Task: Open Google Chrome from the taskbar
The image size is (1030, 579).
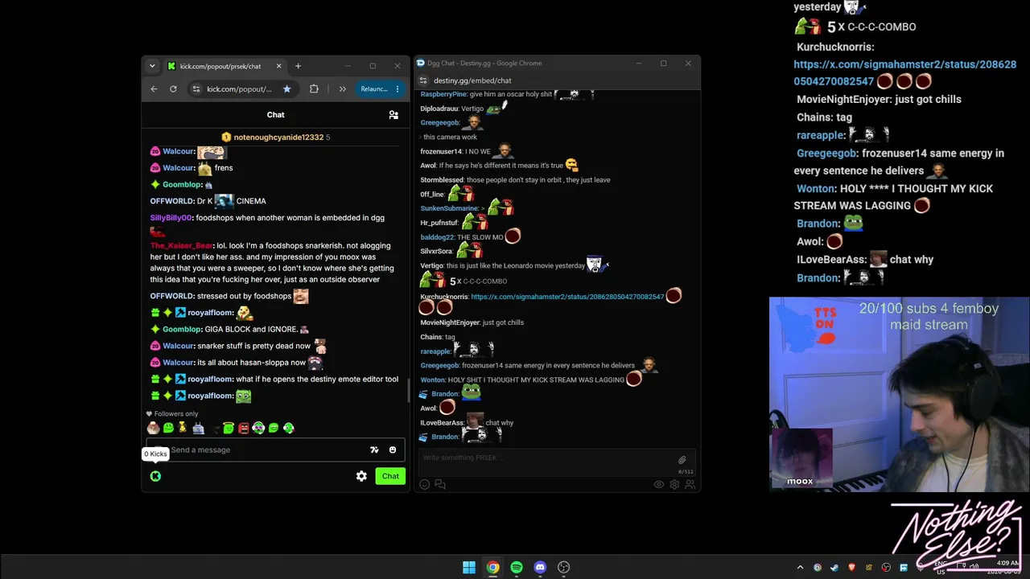Action: tap(492, 568)
